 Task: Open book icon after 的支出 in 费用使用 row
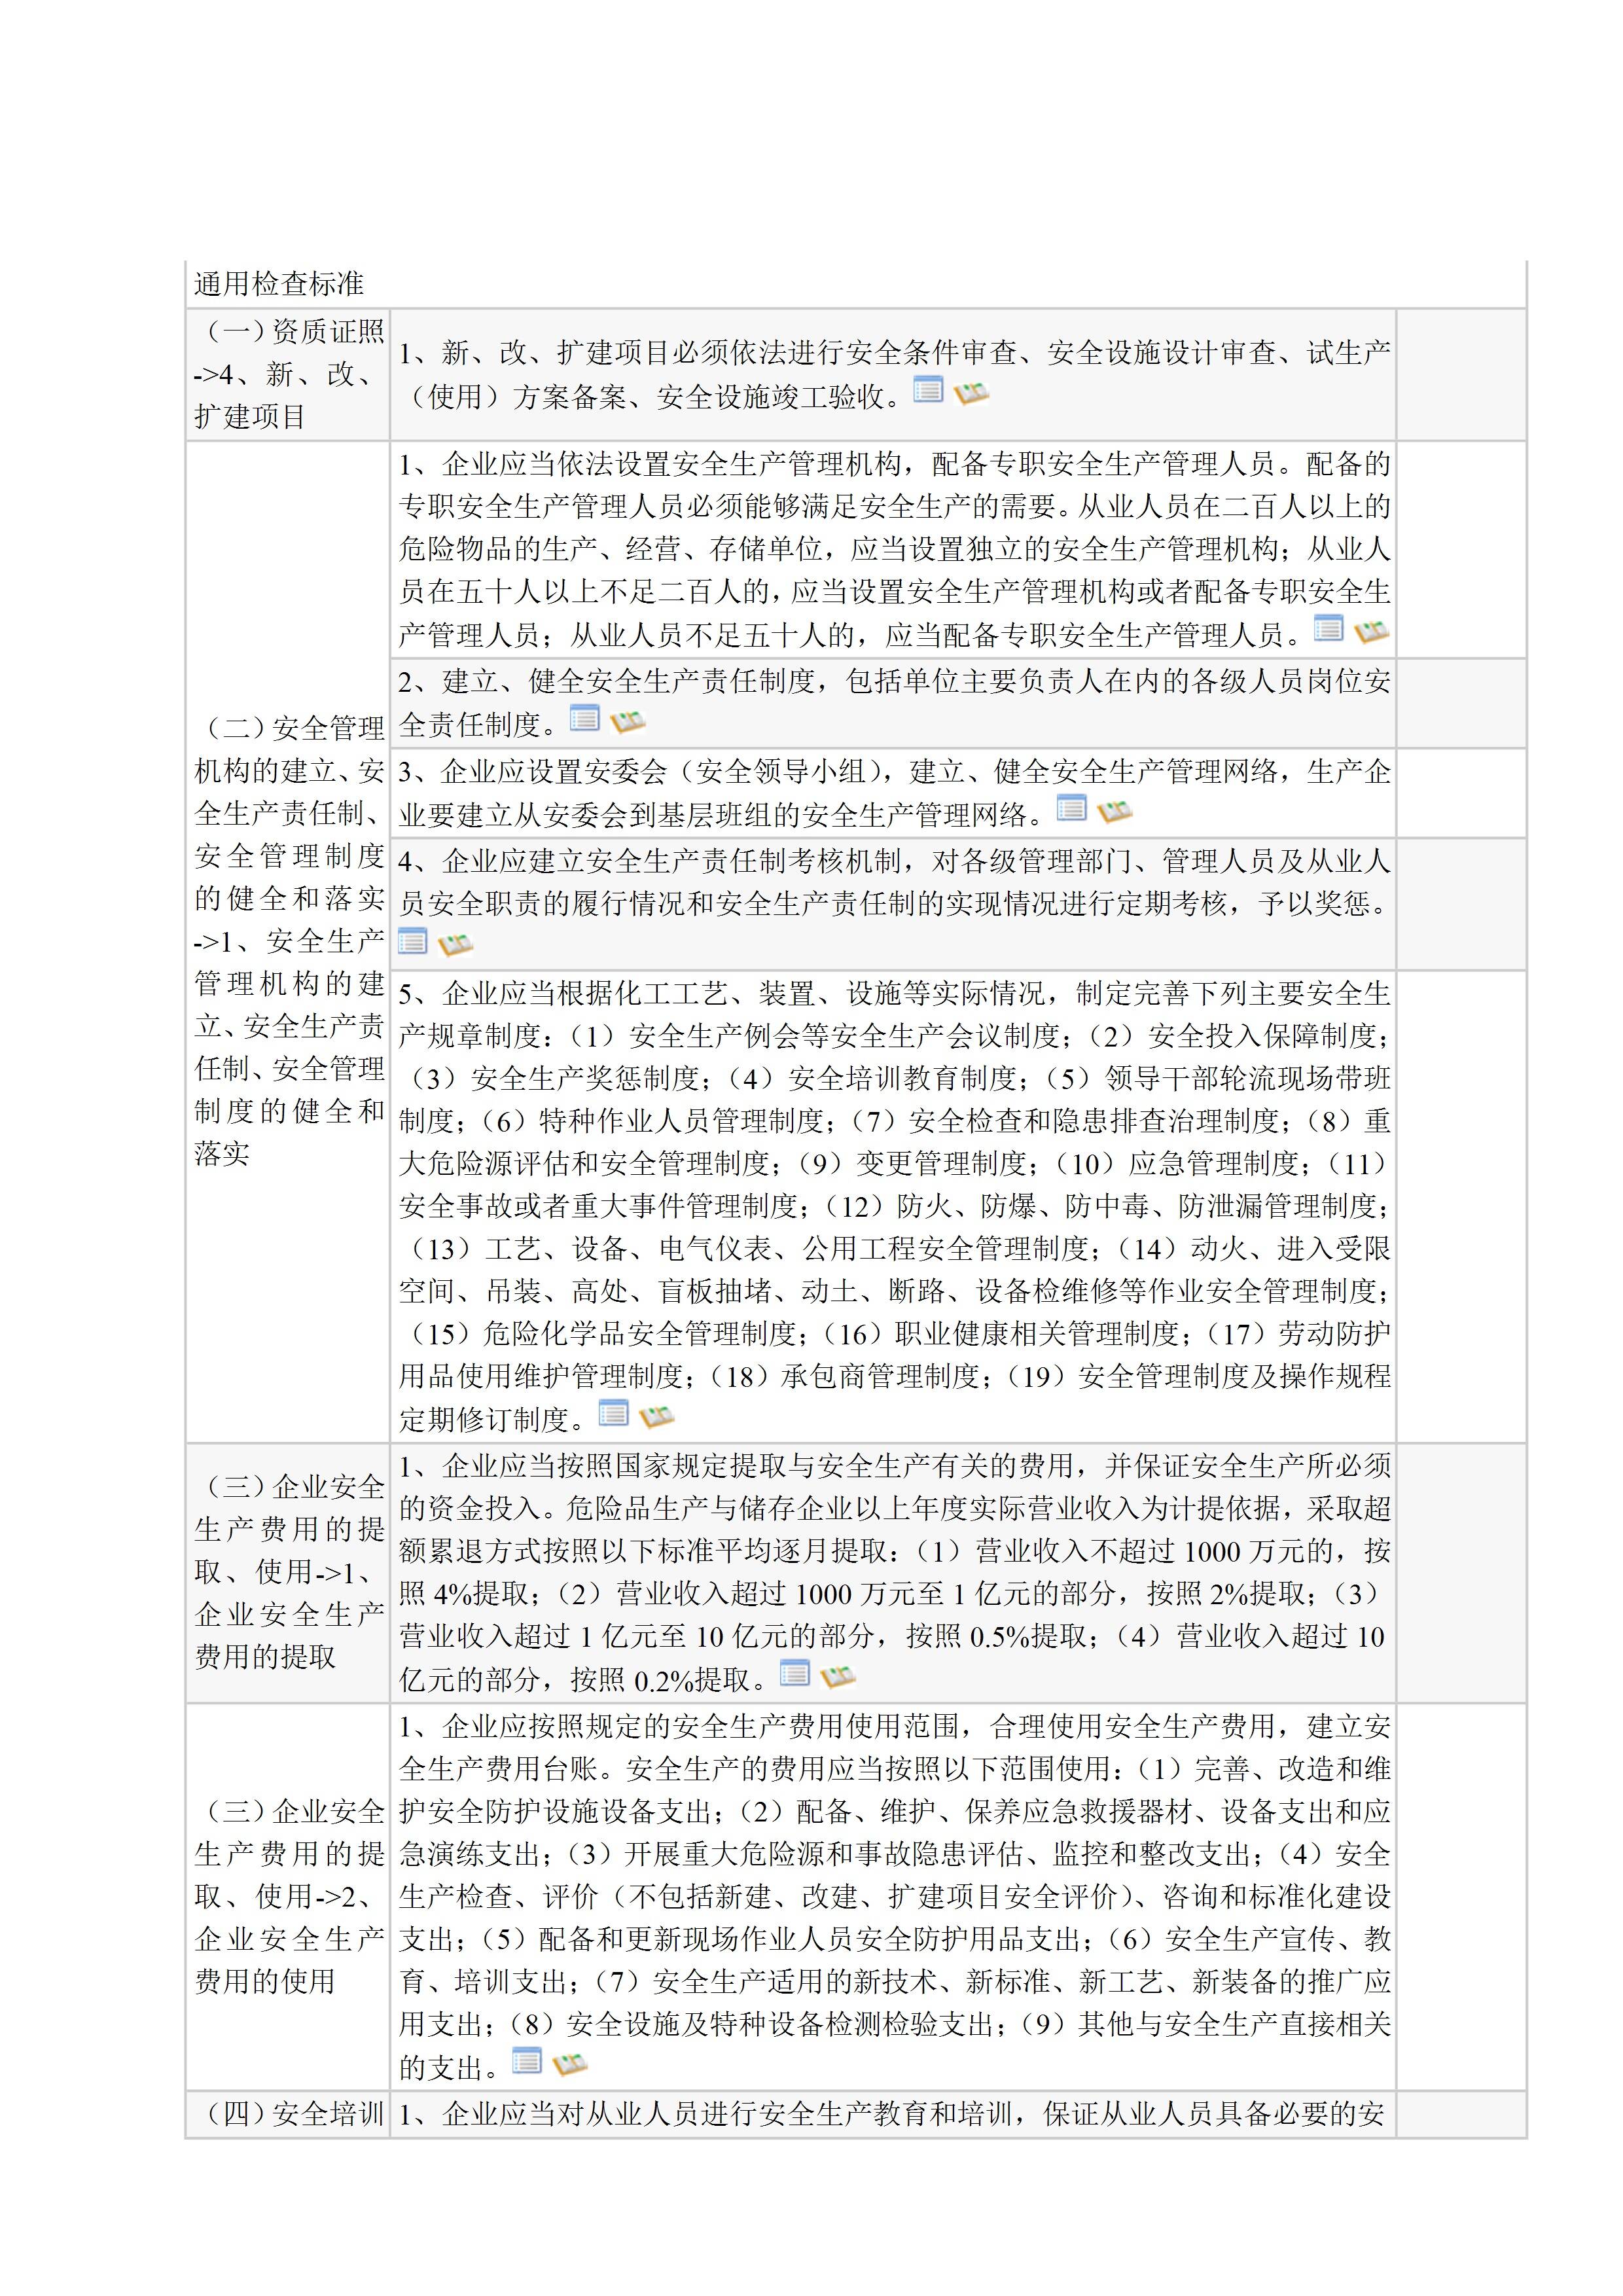tap(569, 2064)
